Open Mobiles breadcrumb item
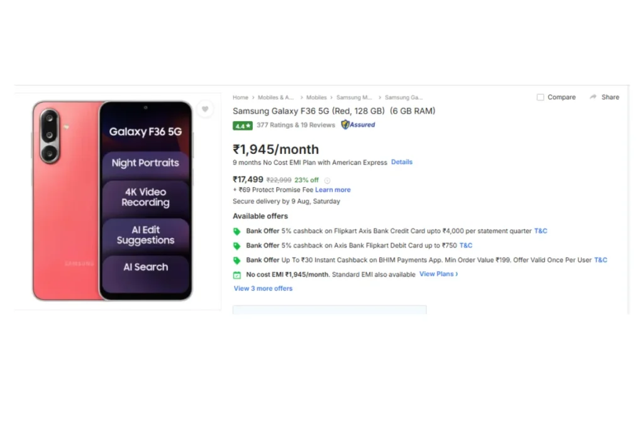The image size is (644, 429). pos(316,97)
